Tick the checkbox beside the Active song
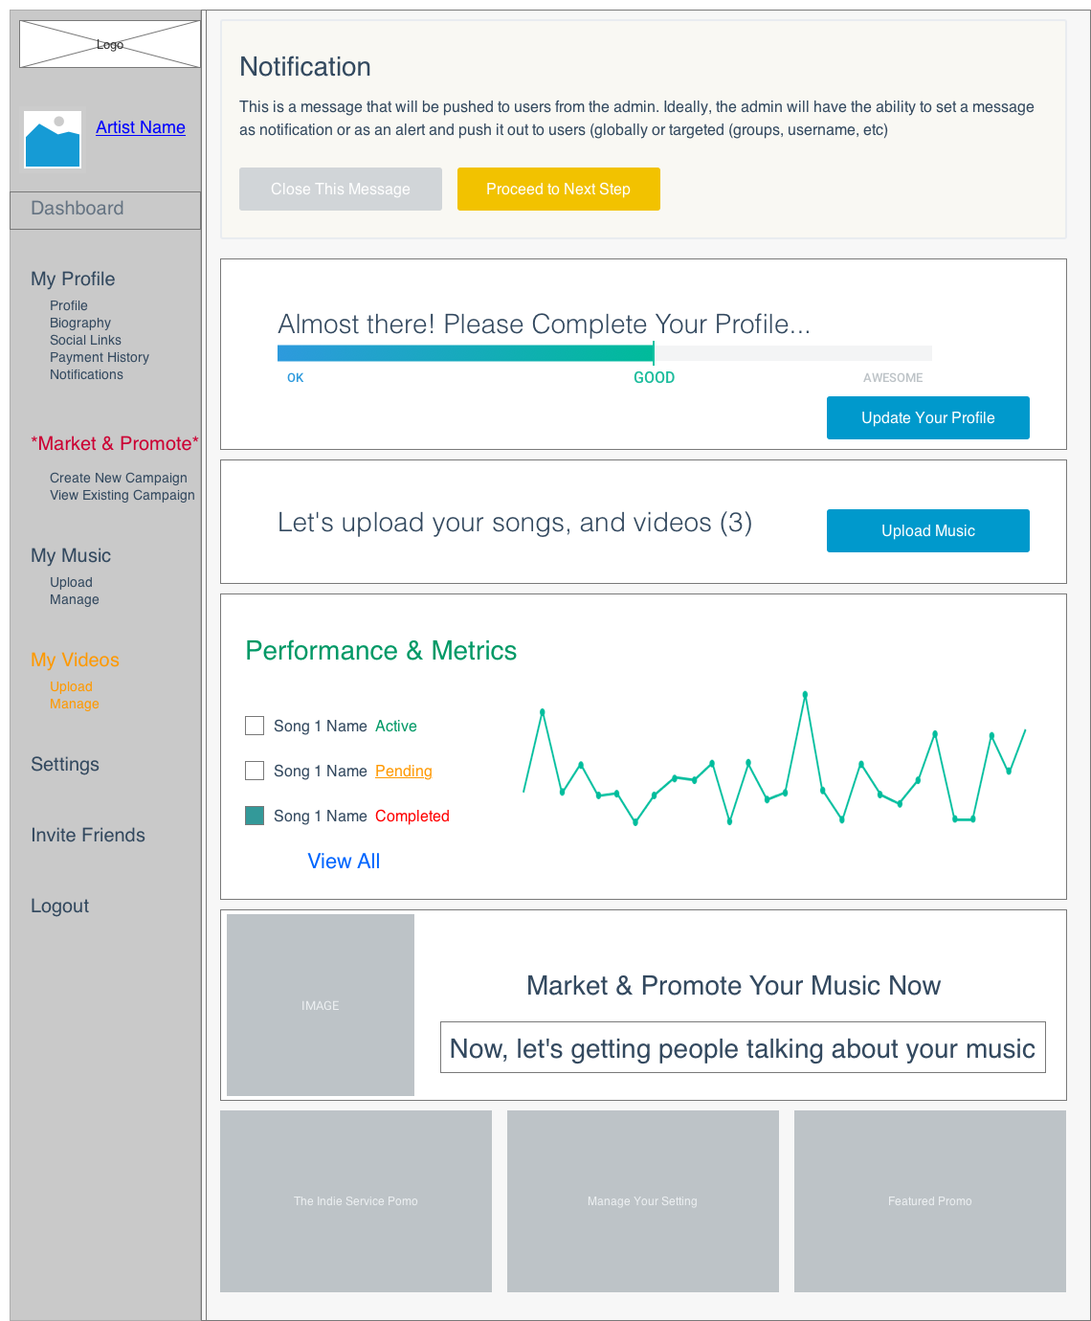Viewport: 1091px width, 1321px height. click(x=255, y=726)
